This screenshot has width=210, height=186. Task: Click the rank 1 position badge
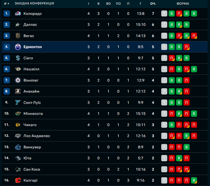(x=7, y=13)
